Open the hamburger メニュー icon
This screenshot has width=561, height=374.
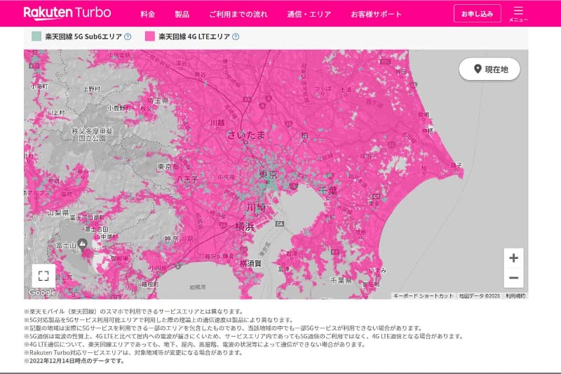coord(518,13)
